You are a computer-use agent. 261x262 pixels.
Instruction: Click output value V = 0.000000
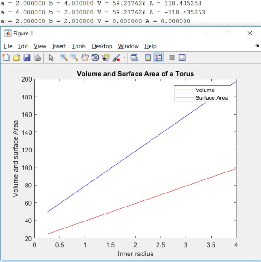point(119,21)
